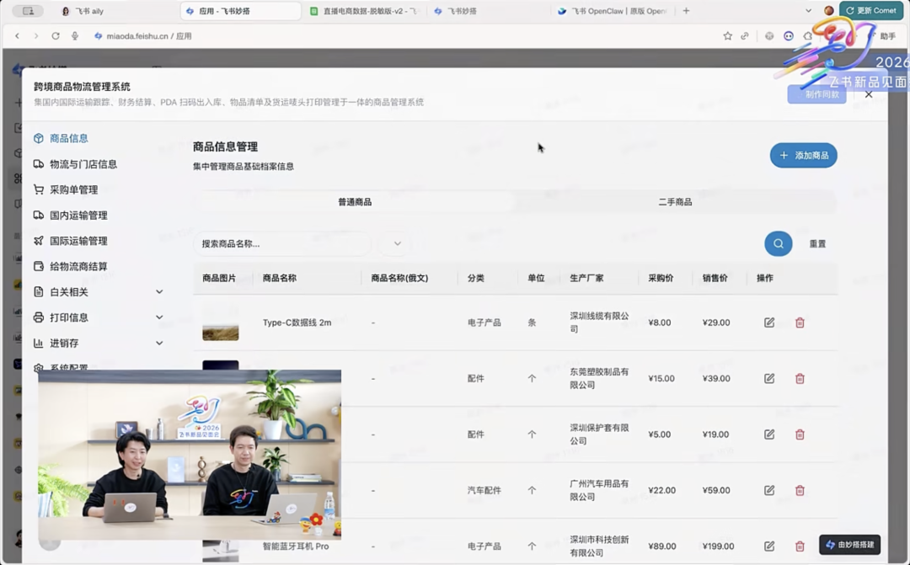Delete the Type-C数据线 2m product row
910x565 pixels.
click(800, 322)
